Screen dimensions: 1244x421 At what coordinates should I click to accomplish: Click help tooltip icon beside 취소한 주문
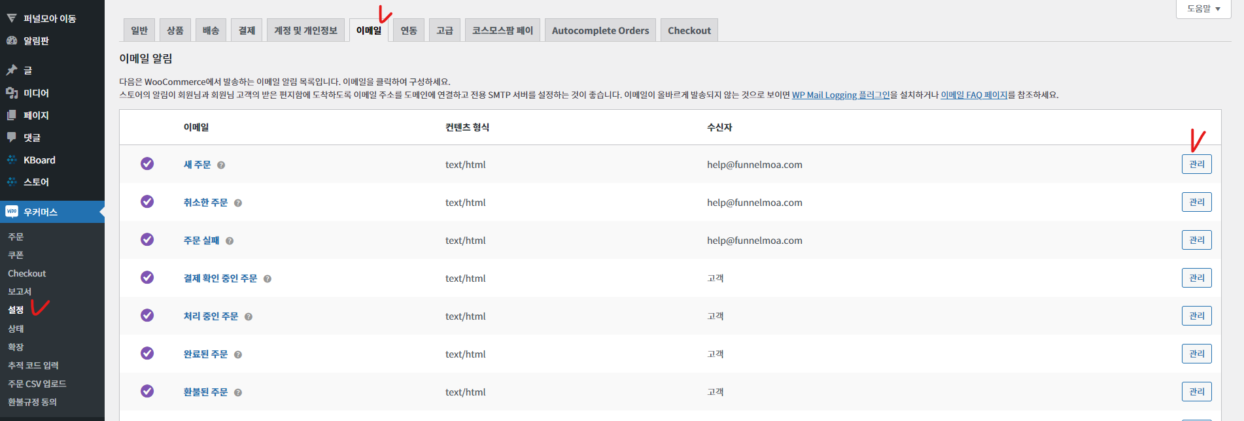tap(238, 203)
